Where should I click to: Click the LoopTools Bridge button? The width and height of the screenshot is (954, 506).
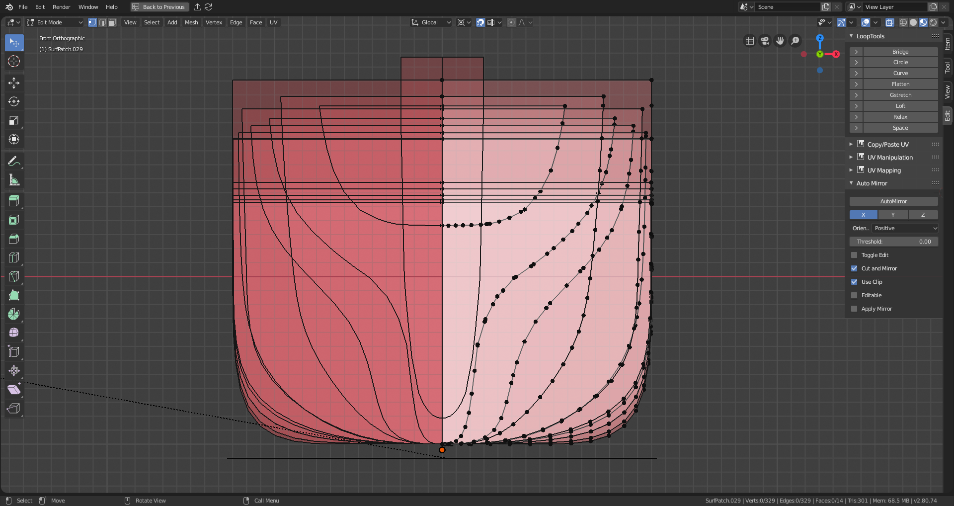(x=900, y=52)
